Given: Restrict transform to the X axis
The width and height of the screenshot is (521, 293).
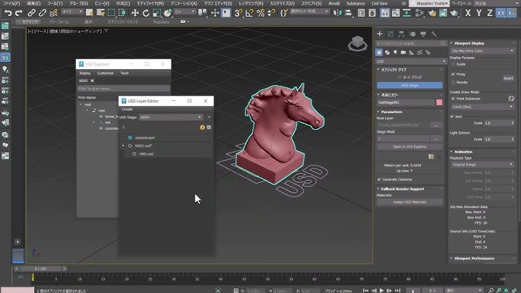Looking at the screenshot, I should point(468,13).
